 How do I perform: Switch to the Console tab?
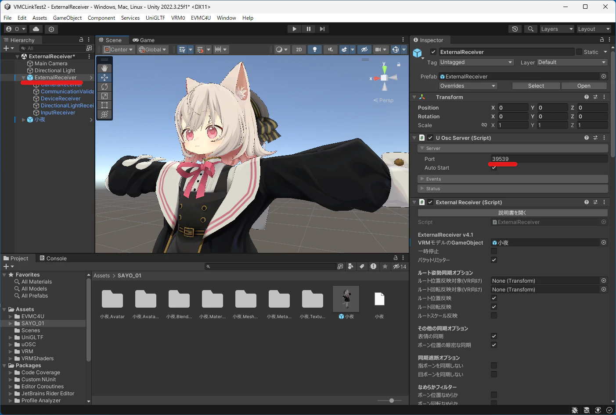click(53, 259)
